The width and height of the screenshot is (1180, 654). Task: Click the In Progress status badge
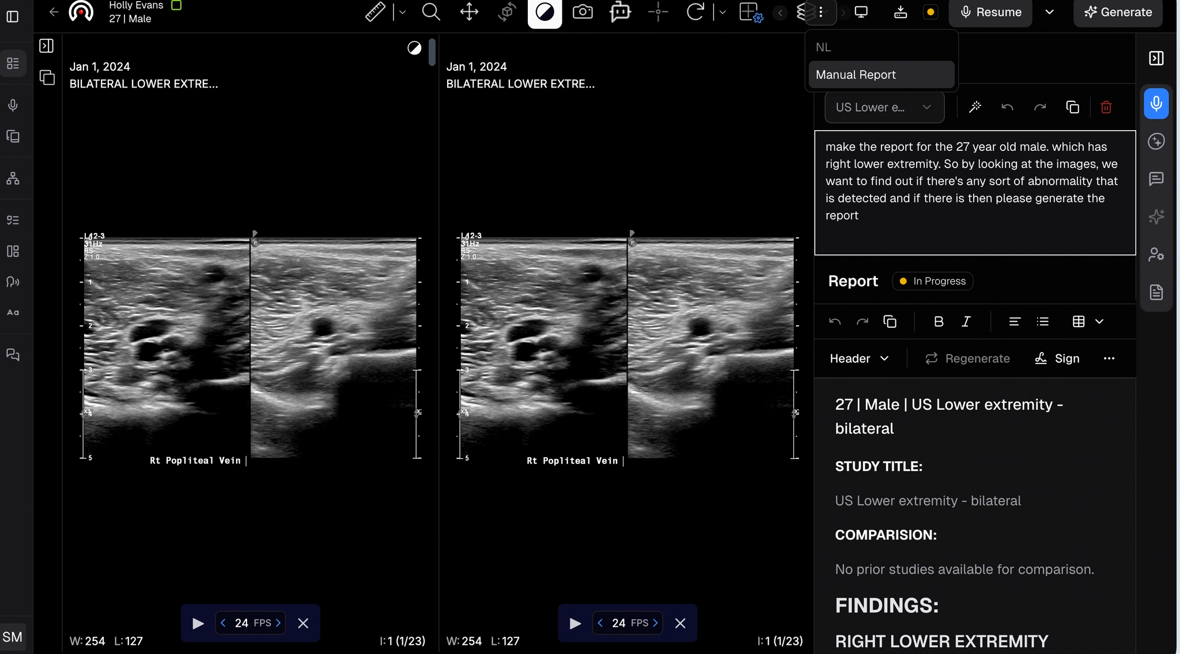tap(933, 281)
